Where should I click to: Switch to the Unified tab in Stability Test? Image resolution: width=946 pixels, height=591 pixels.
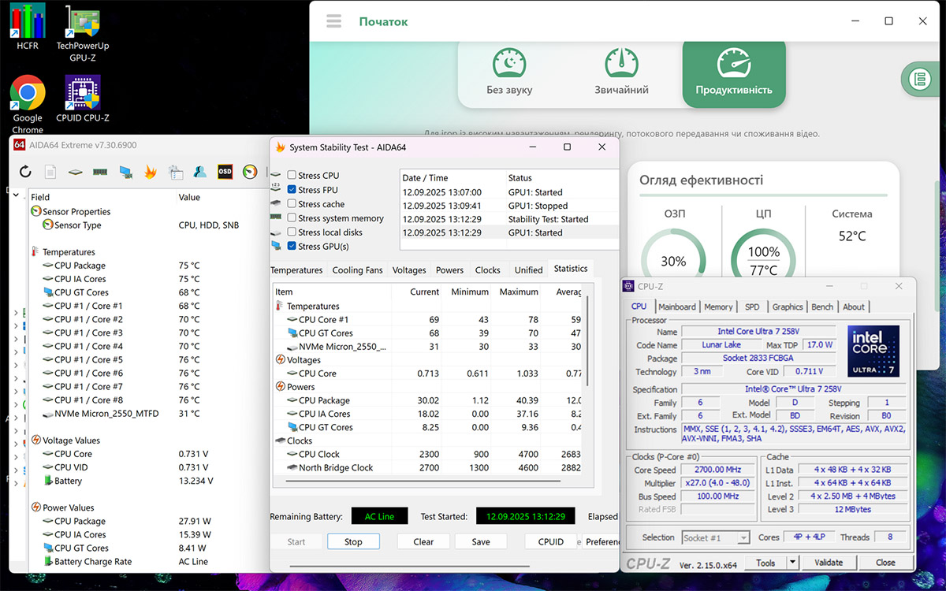click(x=528, y=269)
